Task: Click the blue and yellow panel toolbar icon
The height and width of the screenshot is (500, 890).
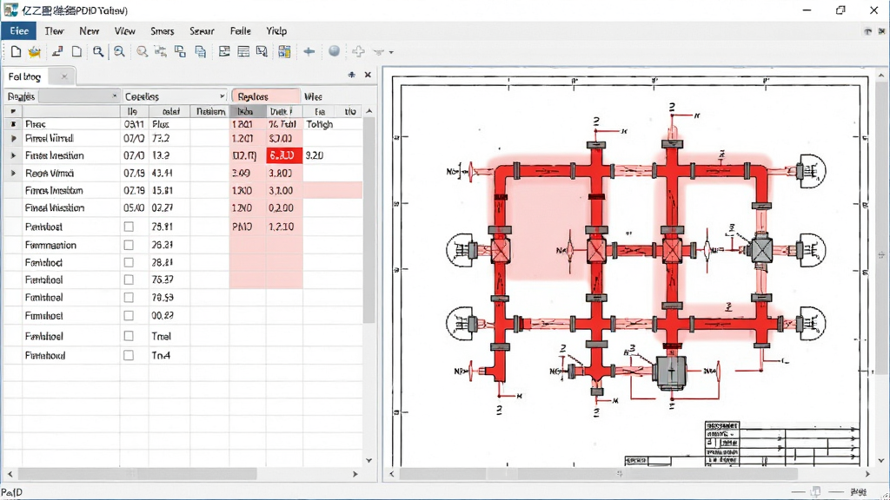Action: pos(284,52)
